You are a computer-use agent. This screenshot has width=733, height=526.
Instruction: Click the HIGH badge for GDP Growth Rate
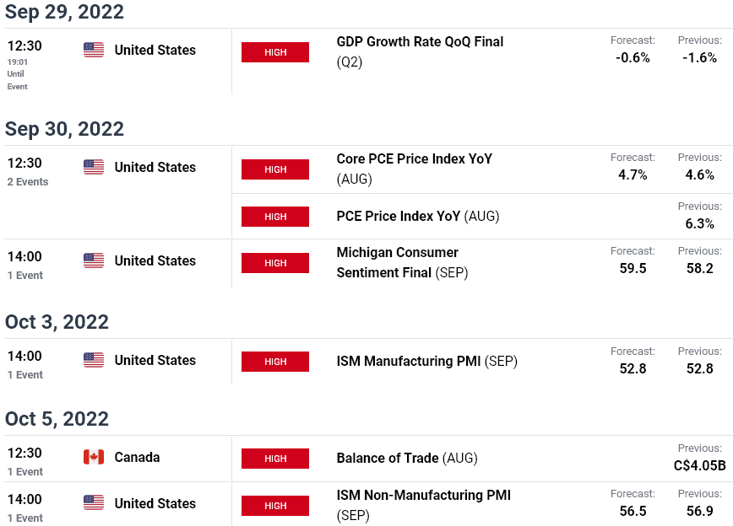275,52
